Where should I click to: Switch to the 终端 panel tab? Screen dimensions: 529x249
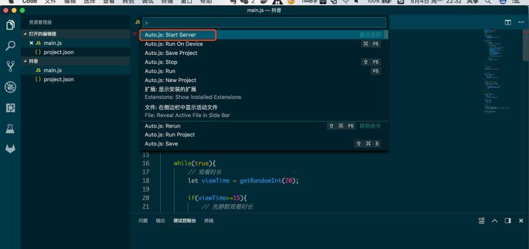[209, 221]
